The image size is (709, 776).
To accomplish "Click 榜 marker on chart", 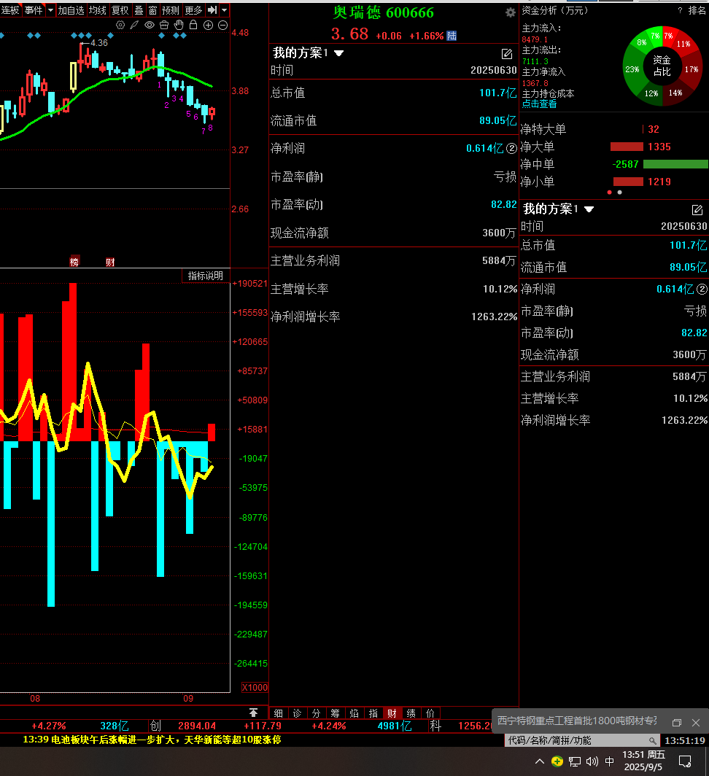I will (74, 262).
